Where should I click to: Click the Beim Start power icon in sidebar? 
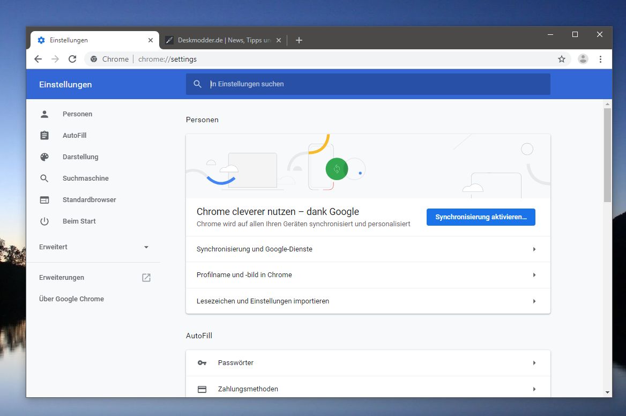tap(44, 221)
